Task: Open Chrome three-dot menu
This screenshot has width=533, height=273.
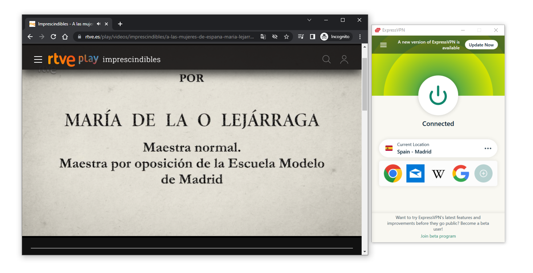Action: coord(360,37)
